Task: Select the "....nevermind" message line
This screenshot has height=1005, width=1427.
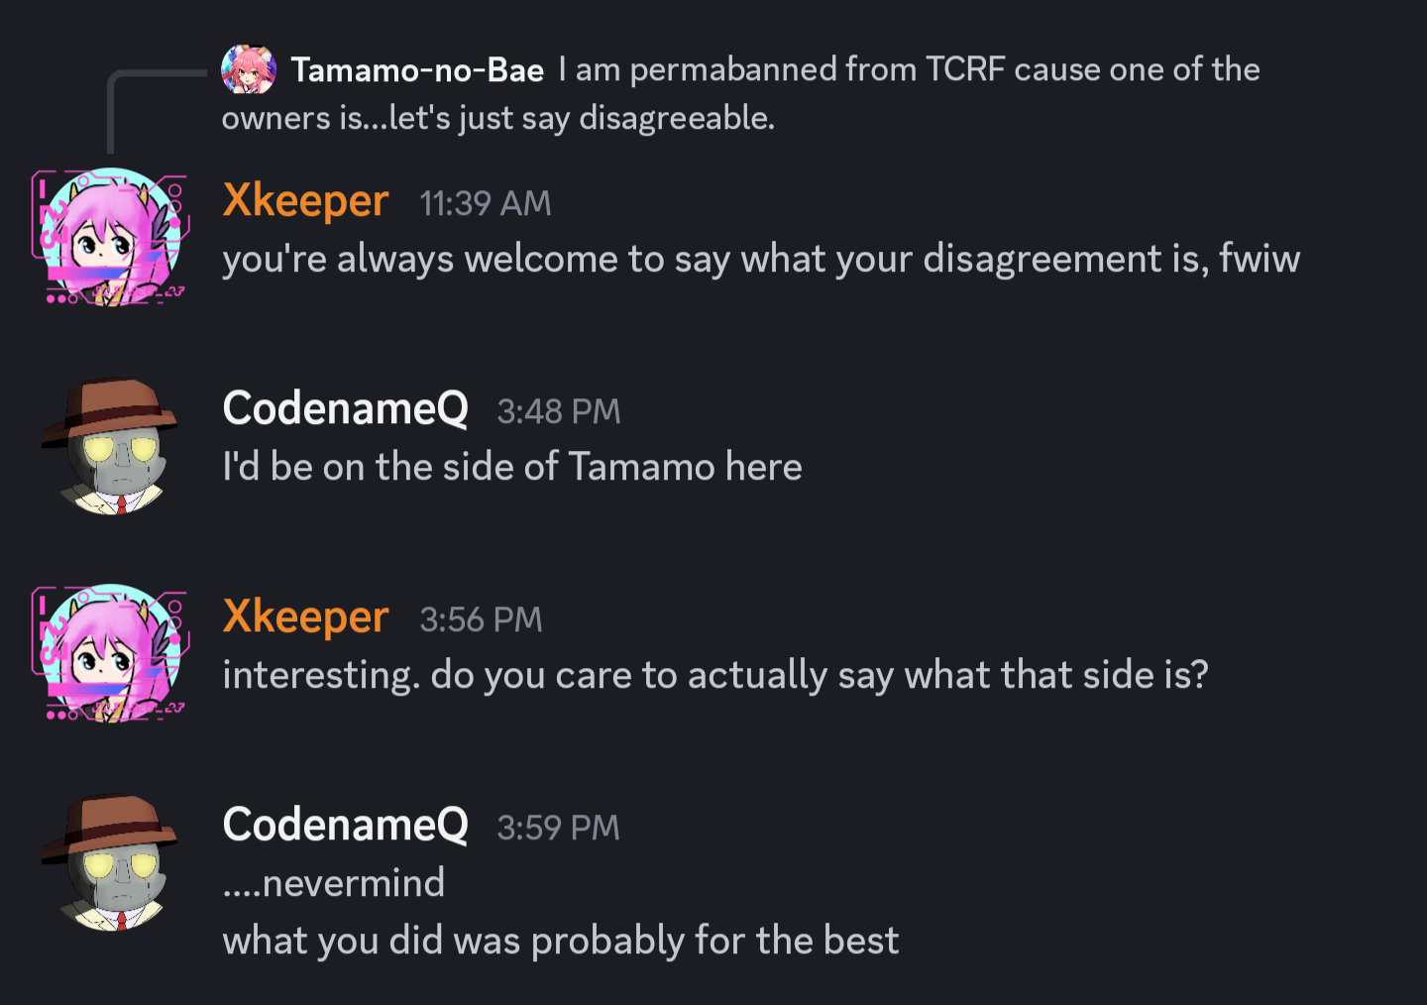Action: point(334,883)
